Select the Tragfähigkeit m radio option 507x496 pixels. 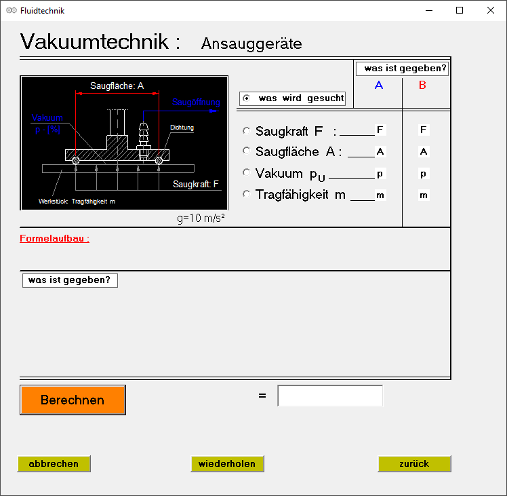click(x=246, y=195)
